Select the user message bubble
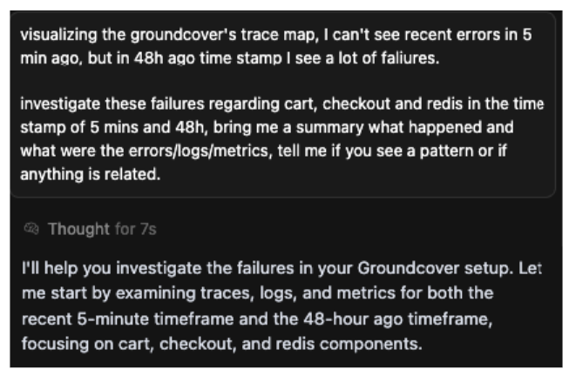The height and width of the screenshot is (376, 569). pos(282,104)
